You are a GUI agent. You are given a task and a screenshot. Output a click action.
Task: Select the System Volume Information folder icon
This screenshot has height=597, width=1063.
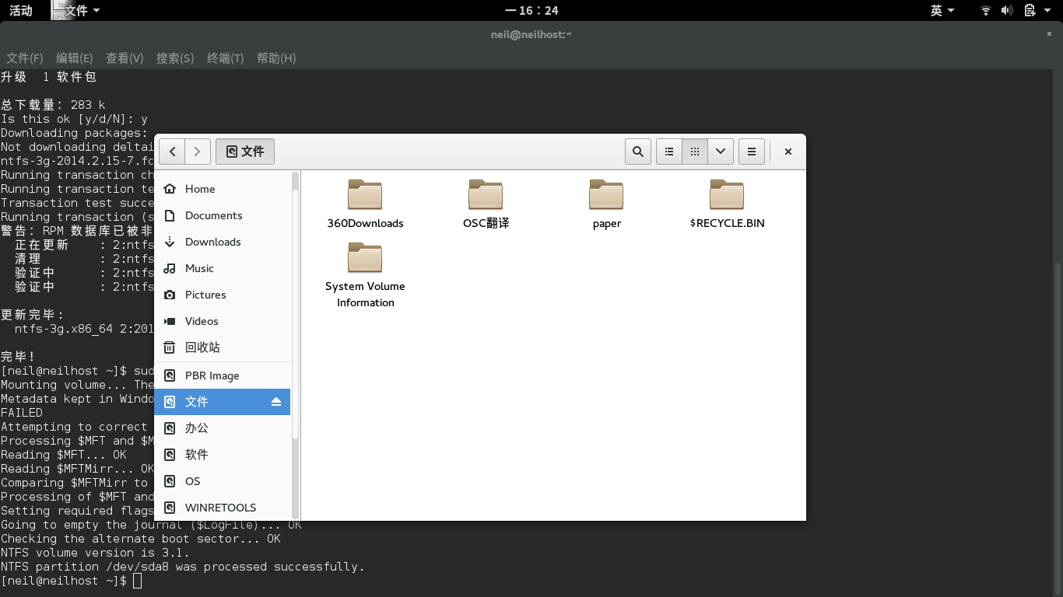coord(365,257)
